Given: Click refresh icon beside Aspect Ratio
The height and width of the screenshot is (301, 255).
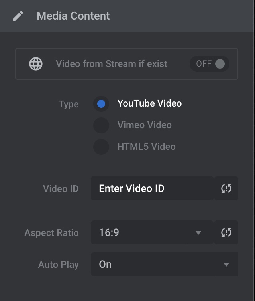Looking at the screenshot, I should [226, 232].
